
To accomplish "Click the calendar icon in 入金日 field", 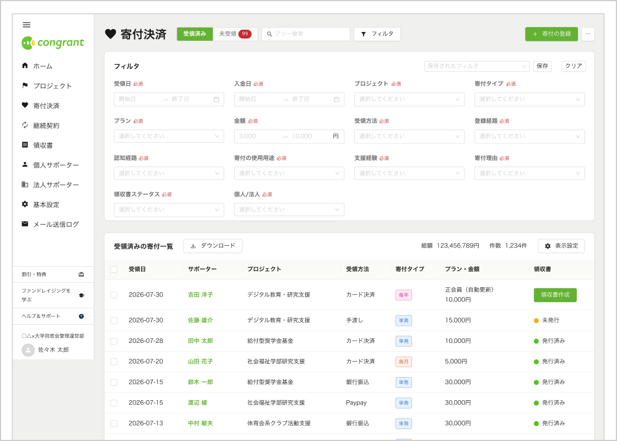I will [337, 99].
